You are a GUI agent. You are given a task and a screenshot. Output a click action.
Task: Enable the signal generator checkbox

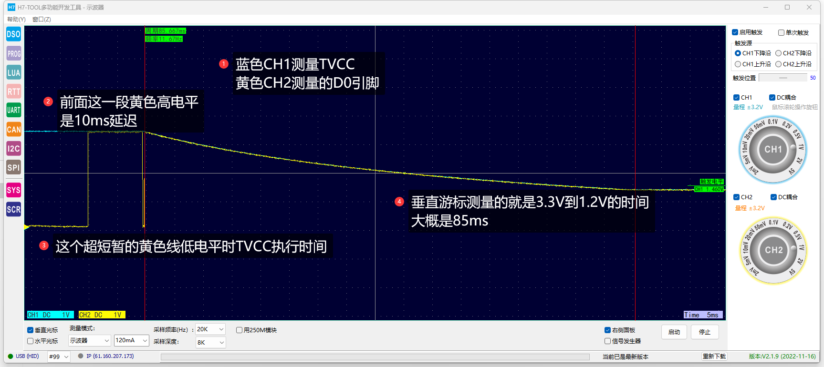coord(607,341)
